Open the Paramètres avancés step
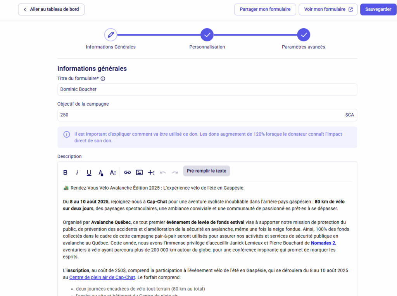The width and height of the screenshot is (397, 296). (x=304, y=35)
